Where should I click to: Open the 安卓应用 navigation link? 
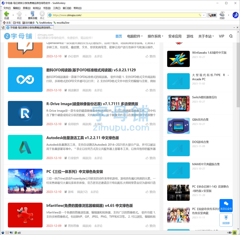pos(175,36)
